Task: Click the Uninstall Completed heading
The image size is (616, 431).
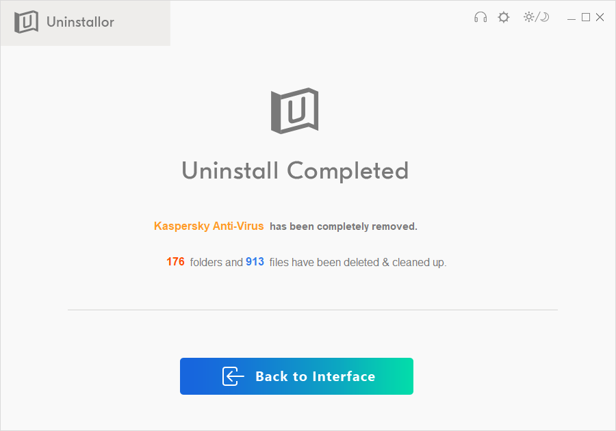Action: (295, 171)
